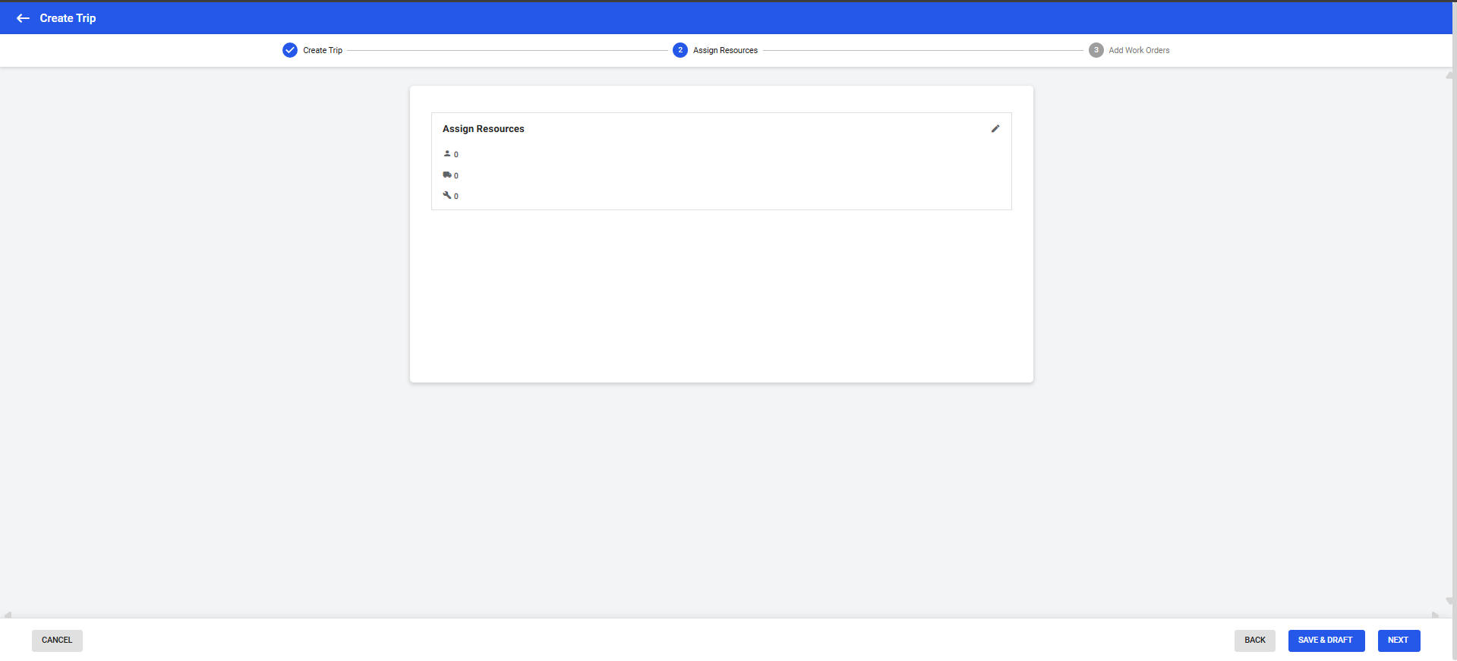Jump to the Add Work Orders step

(1138, 51)
